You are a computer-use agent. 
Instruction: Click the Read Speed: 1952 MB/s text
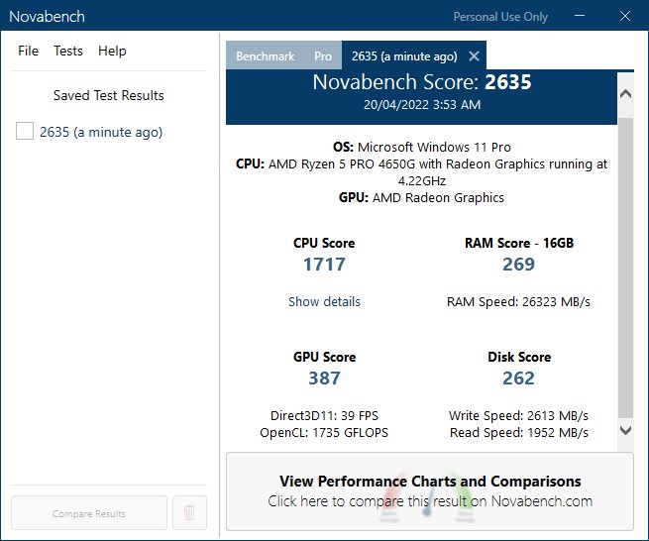pos(518,433)
